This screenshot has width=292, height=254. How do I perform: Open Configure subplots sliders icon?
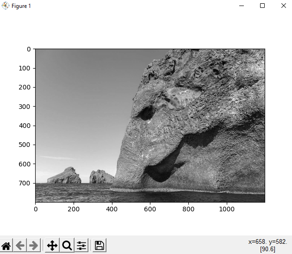pyautogui.click(x=81, y=245)
